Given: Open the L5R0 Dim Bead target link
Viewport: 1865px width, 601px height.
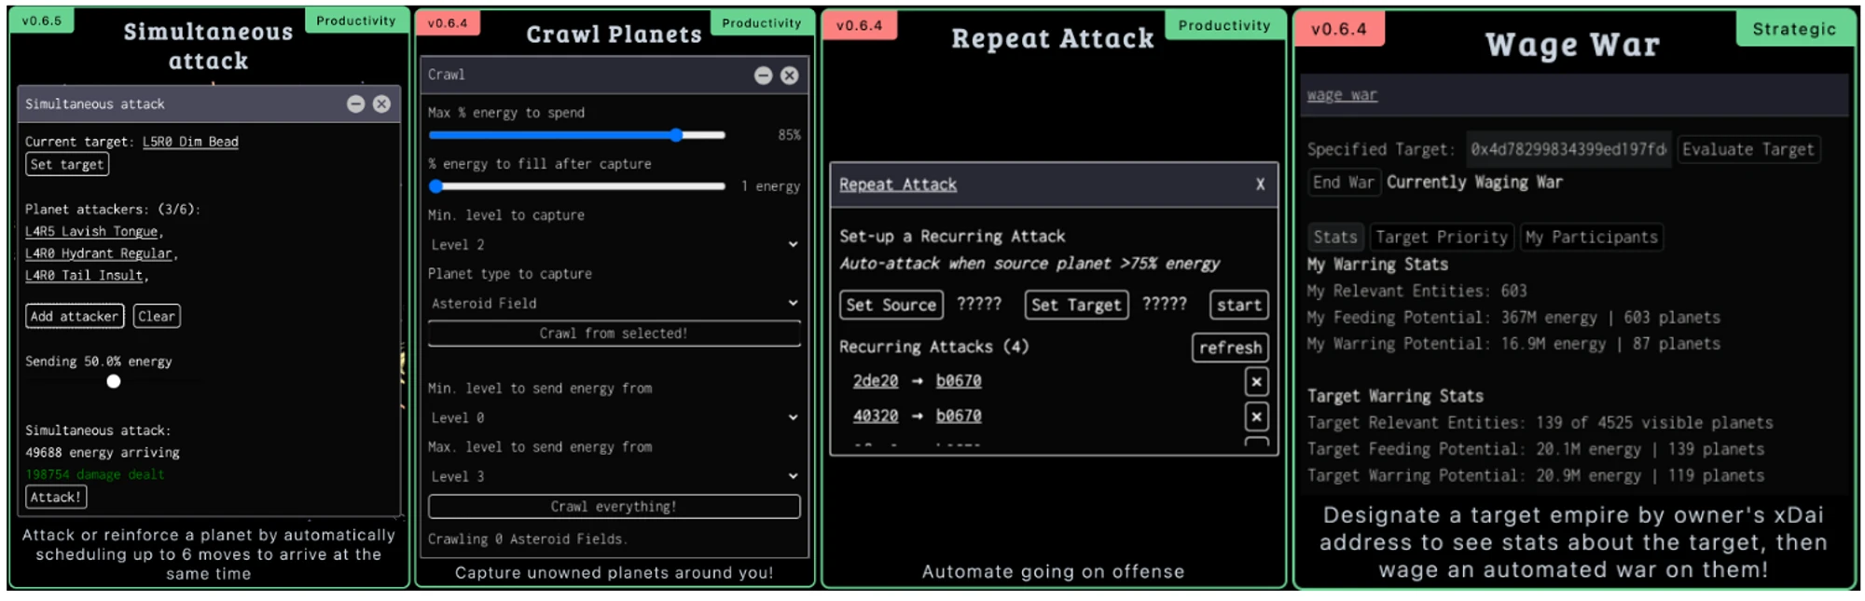Looking at the screenshot, I should (x=190, y=142).
